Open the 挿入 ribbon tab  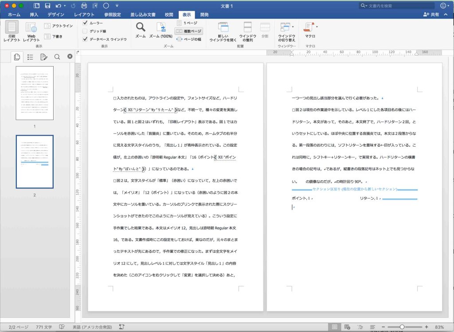(x=34, y=15)
